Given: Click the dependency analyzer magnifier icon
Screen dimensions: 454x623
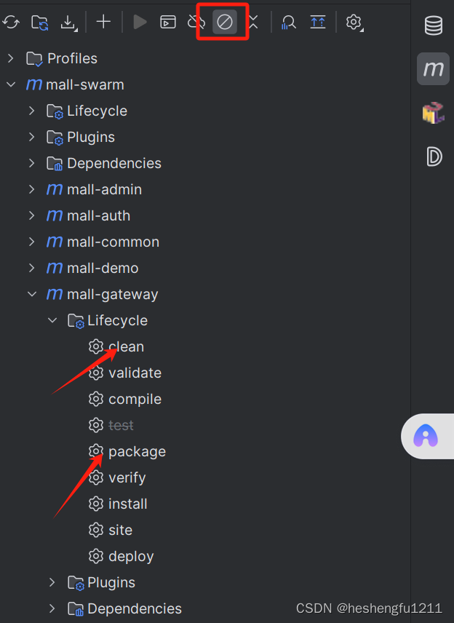Looking at the screenshot, I should (287, 22).
